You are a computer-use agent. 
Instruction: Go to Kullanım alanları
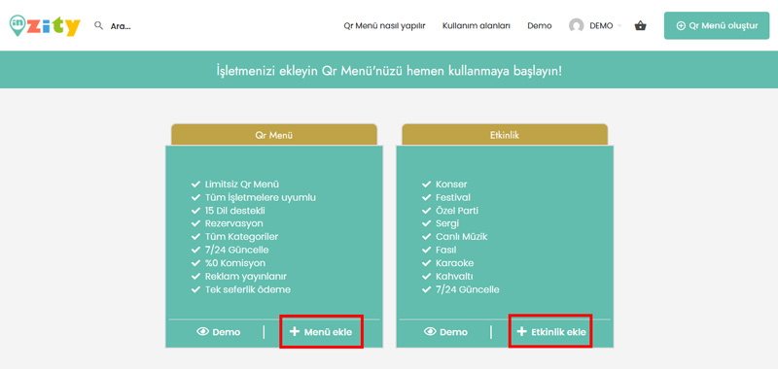477,26
